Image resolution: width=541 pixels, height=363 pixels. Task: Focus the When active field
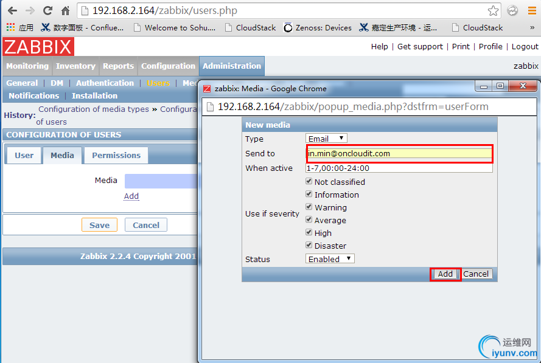[x=400, y=168]
